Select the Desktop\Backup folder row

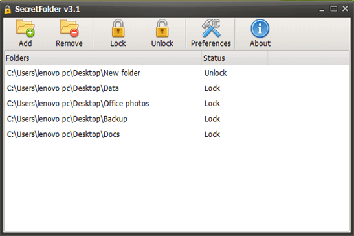pyautogui.click(x=177, y=119)
